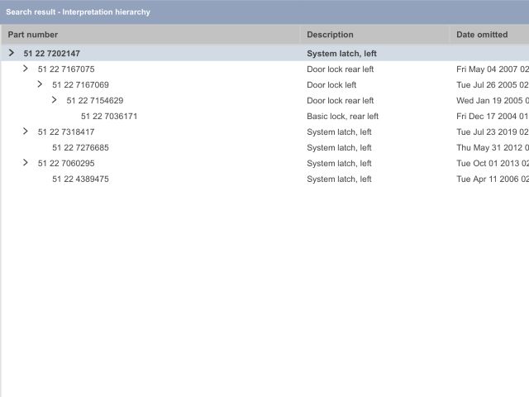This screenshot has width=529, height=397.
Task: Toggle chevron next to 51 22 7154629
Action: (x=55, y=100)
